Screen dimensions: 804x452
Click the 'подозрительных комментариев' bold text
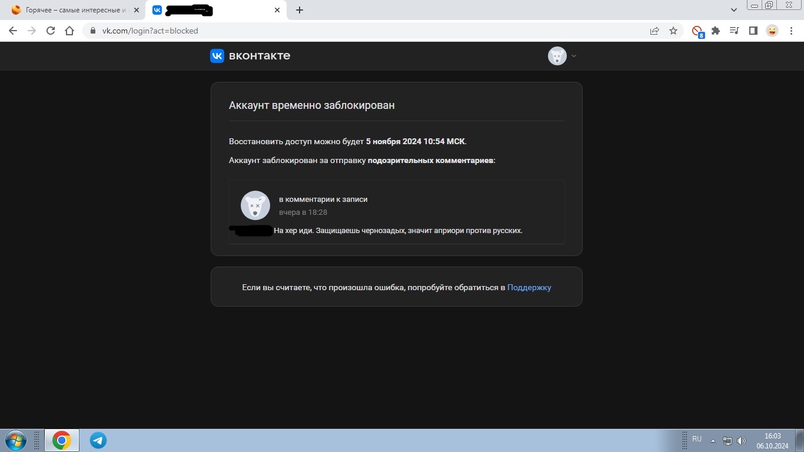click(430, 160)
